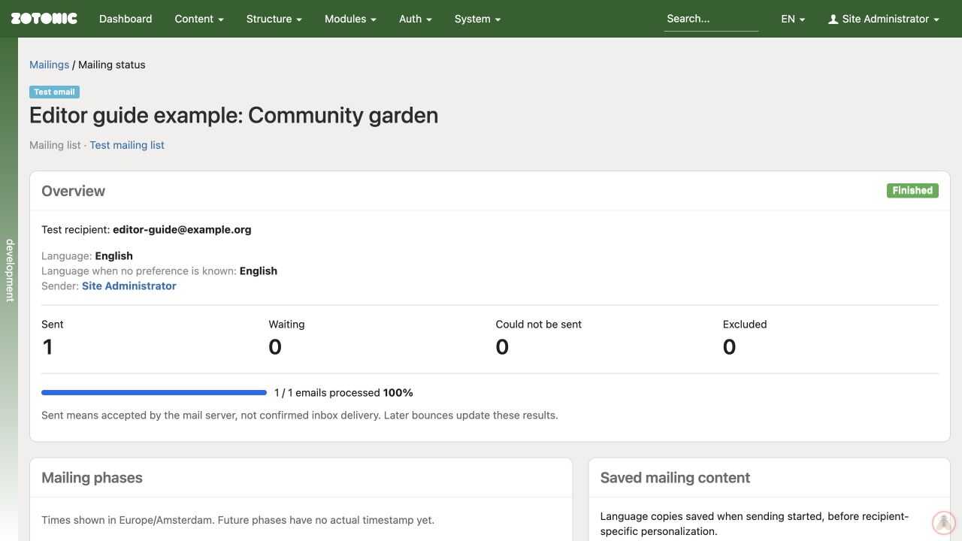Open the EN language selector

click(x=793, y=19)
